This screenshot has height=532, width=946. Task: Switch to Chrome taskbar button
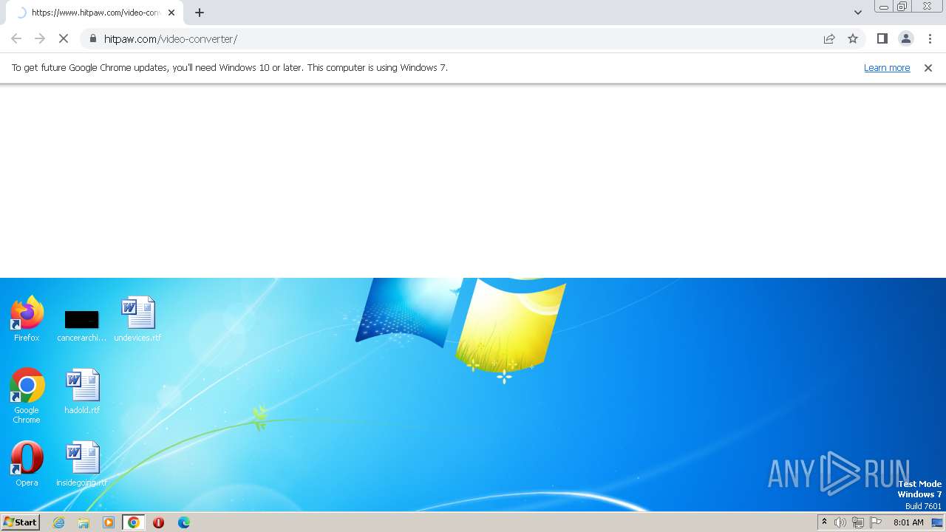133,522
